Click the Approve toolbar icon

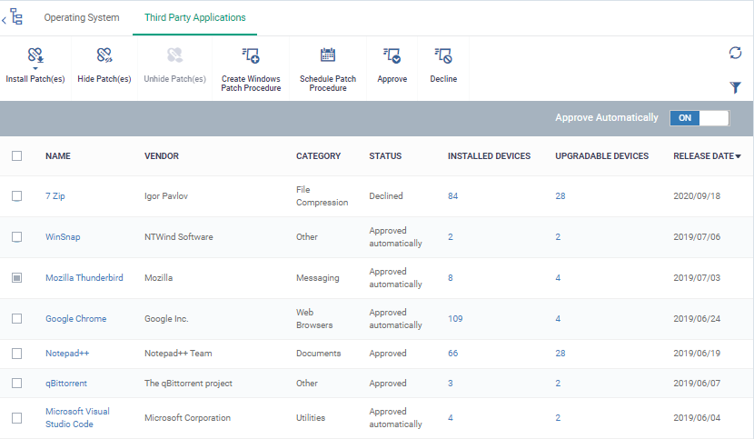click(x=392, y=55)
